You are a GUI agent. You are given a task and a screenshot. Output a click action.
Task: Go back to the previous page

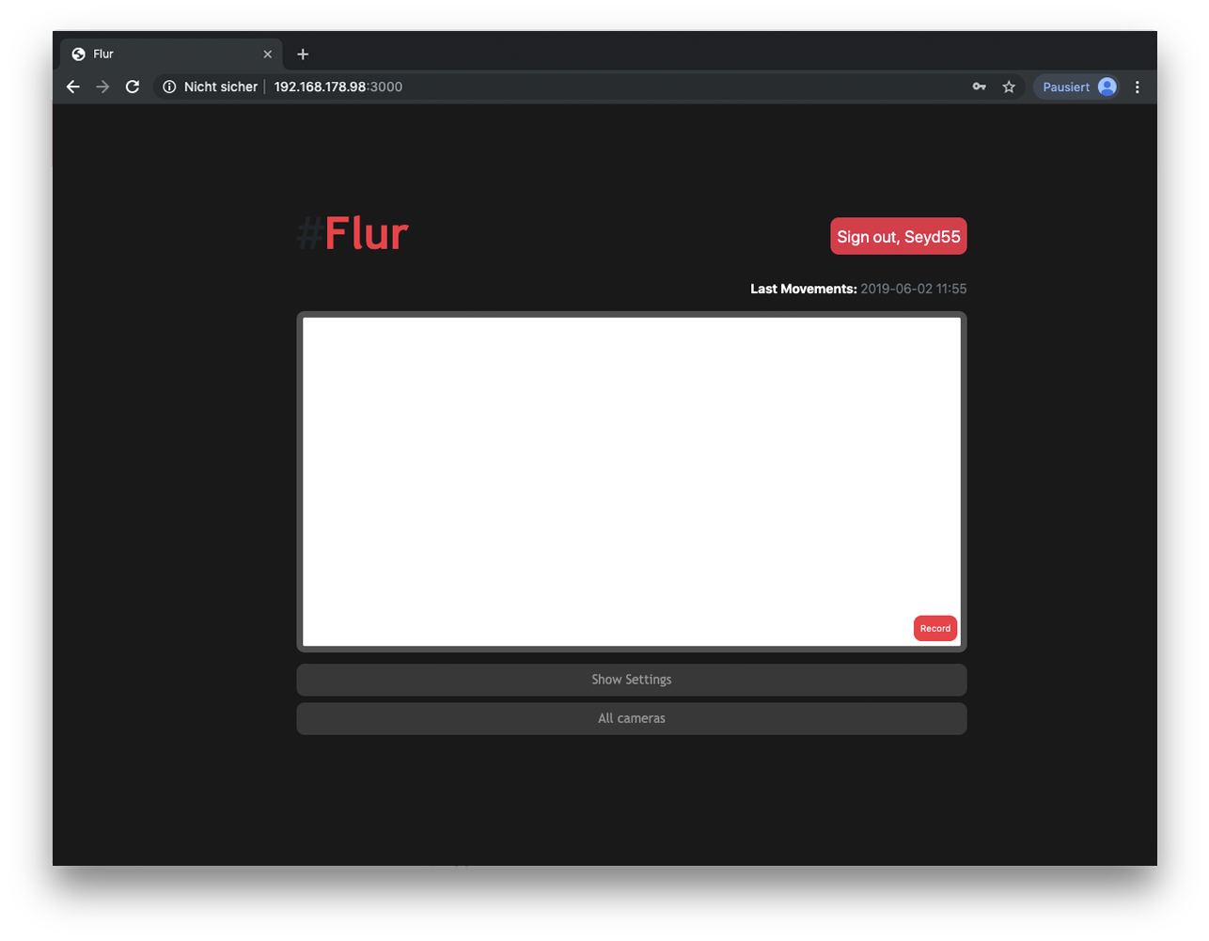(x=73, y=86)
